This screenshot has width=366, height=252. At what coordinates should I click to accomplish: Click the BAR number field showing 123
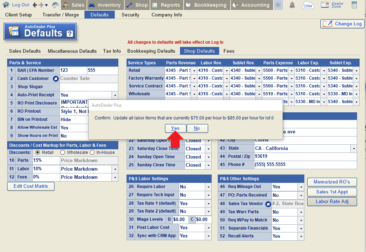coord(73,70)
